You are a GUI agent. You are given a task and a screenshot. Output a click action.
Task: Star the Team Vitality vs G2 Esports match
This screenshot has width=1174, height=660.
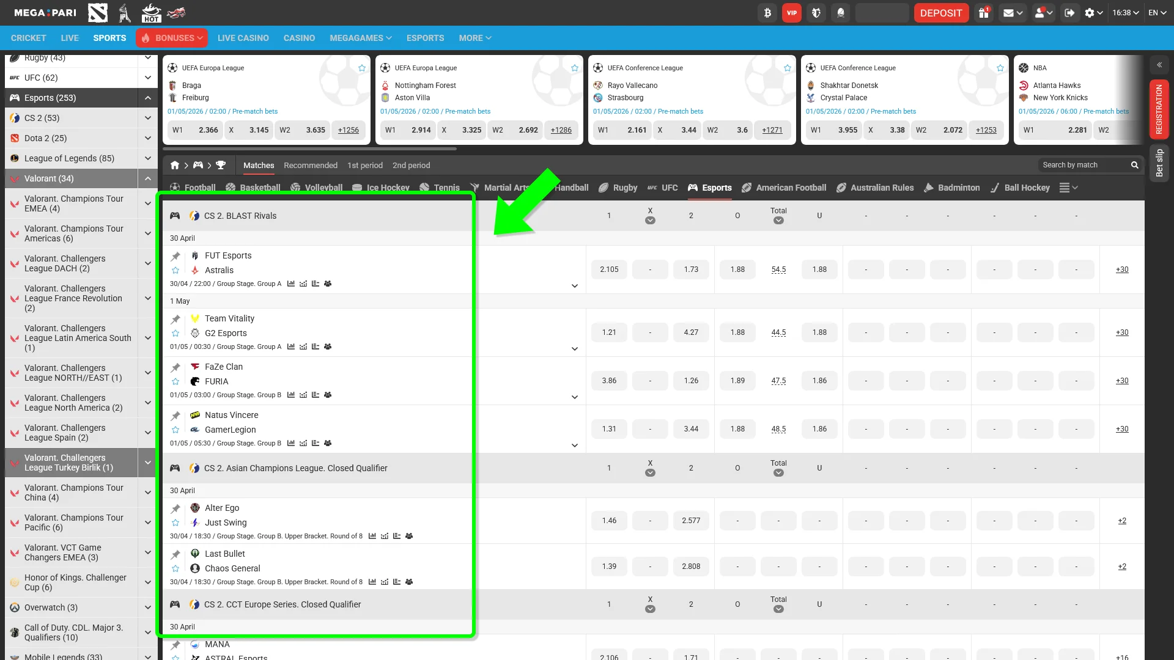click(x=175, y=333)
